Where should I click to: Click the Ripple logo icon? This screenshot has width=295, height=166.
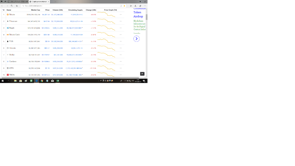[x=8, y=28]
